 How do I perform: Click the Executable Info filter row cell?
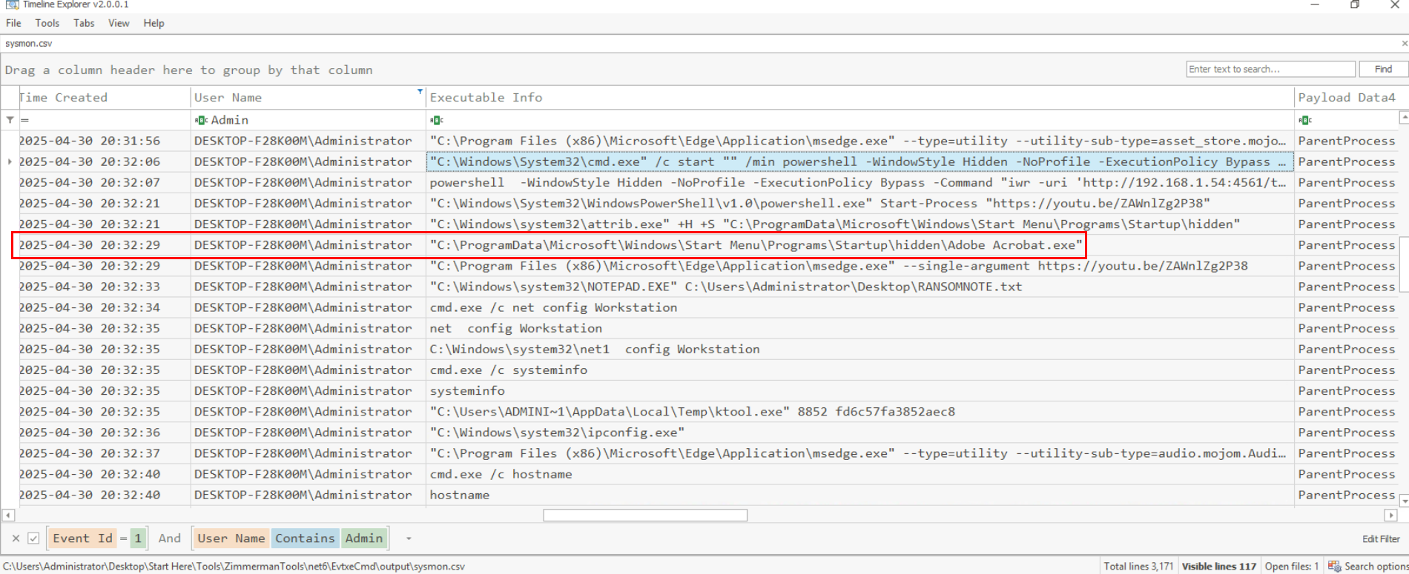pyautogui.click(x=860, y=120)
